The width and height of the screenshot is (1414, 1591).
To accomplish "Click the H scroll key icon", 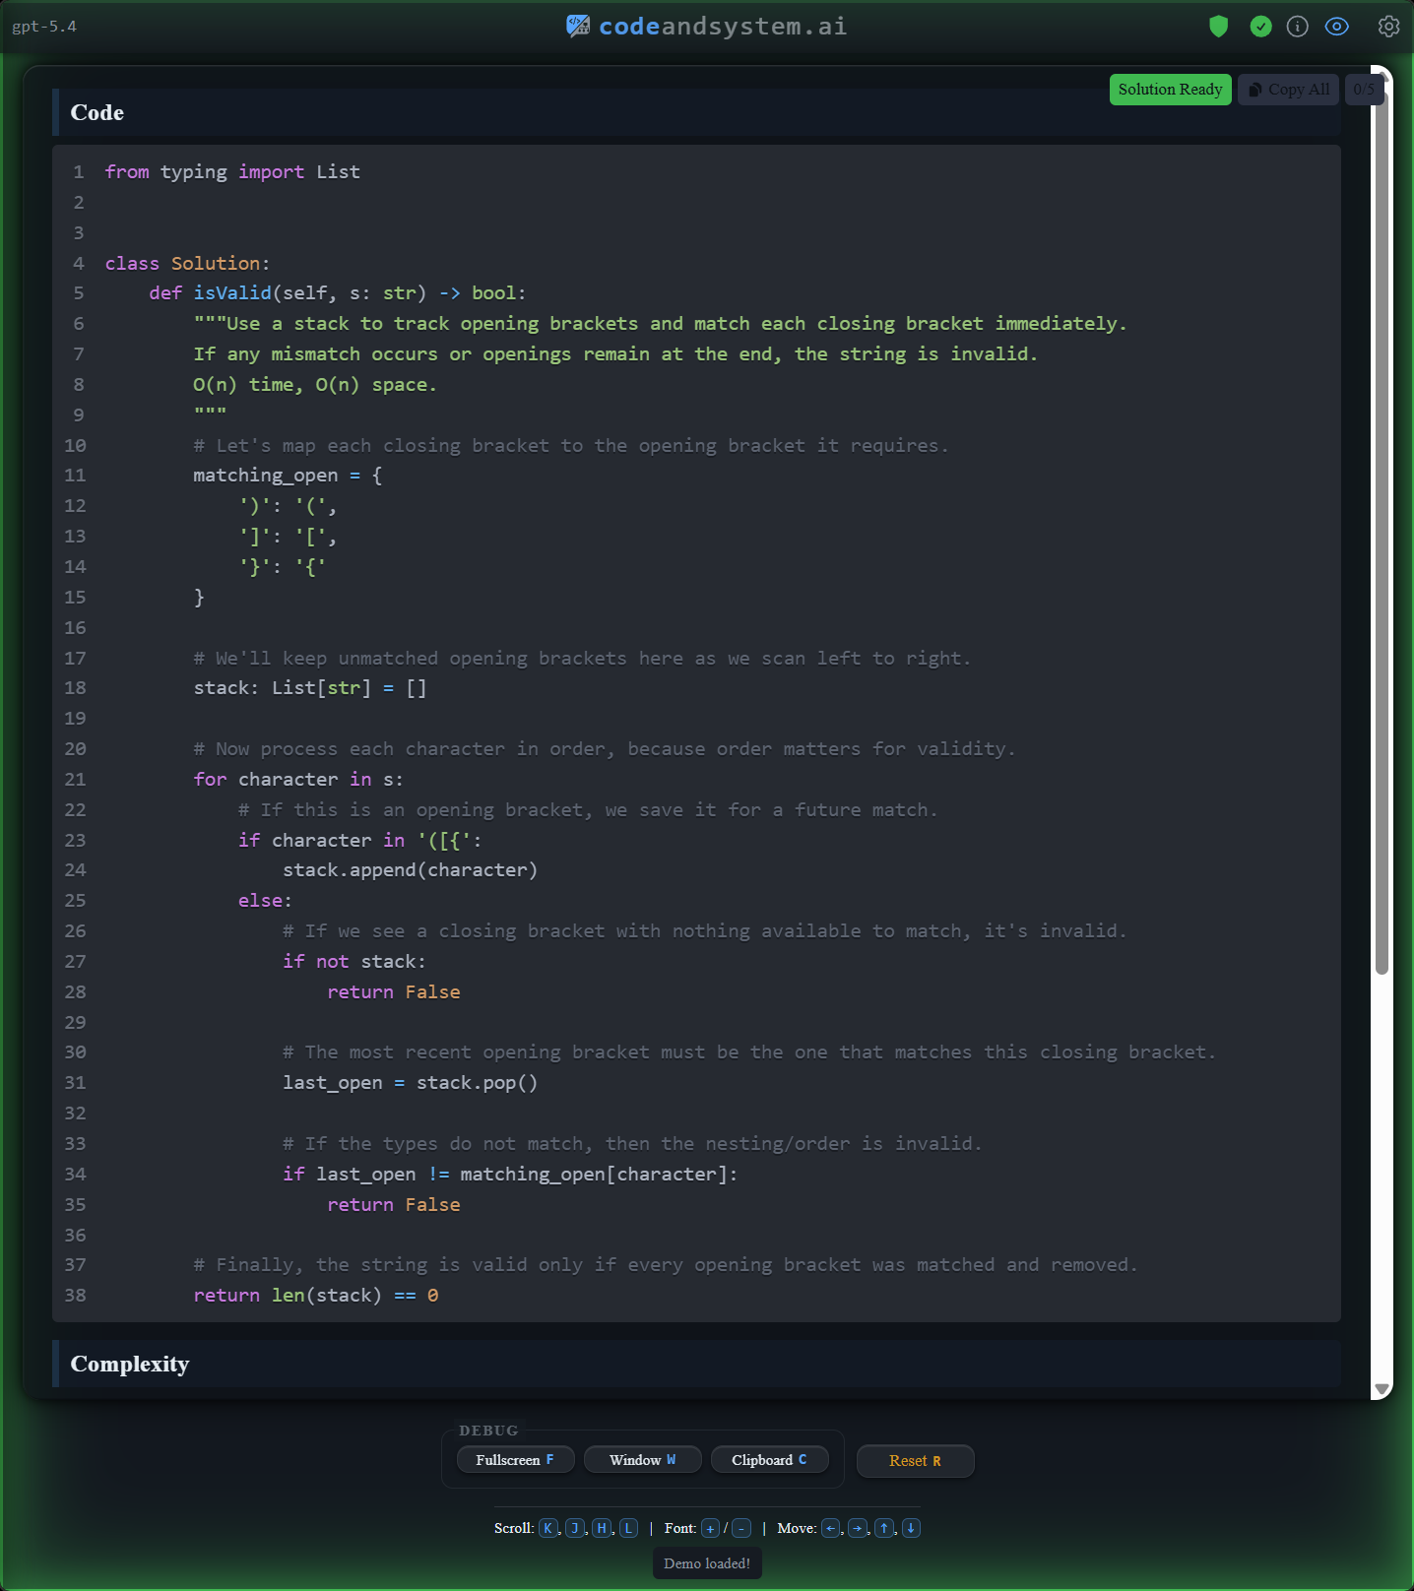I will click(x=602, y=1528).
